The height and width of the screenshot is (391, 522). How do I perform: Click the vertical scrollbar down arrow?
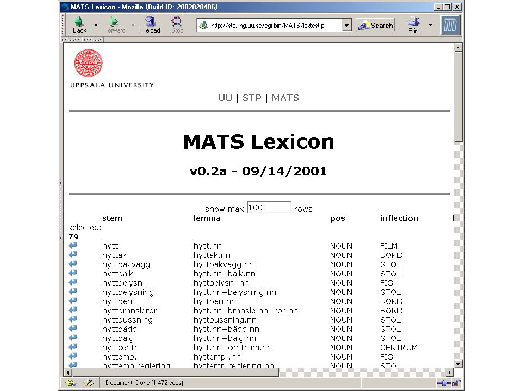[458, 364]
